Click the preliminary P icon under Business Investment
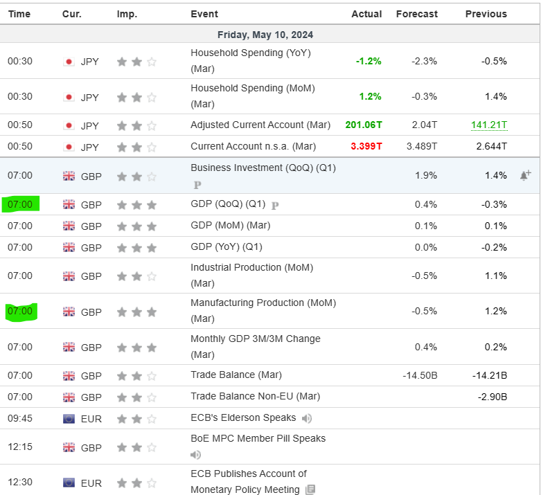Screen dimensions: 541x495 point(197,185)
